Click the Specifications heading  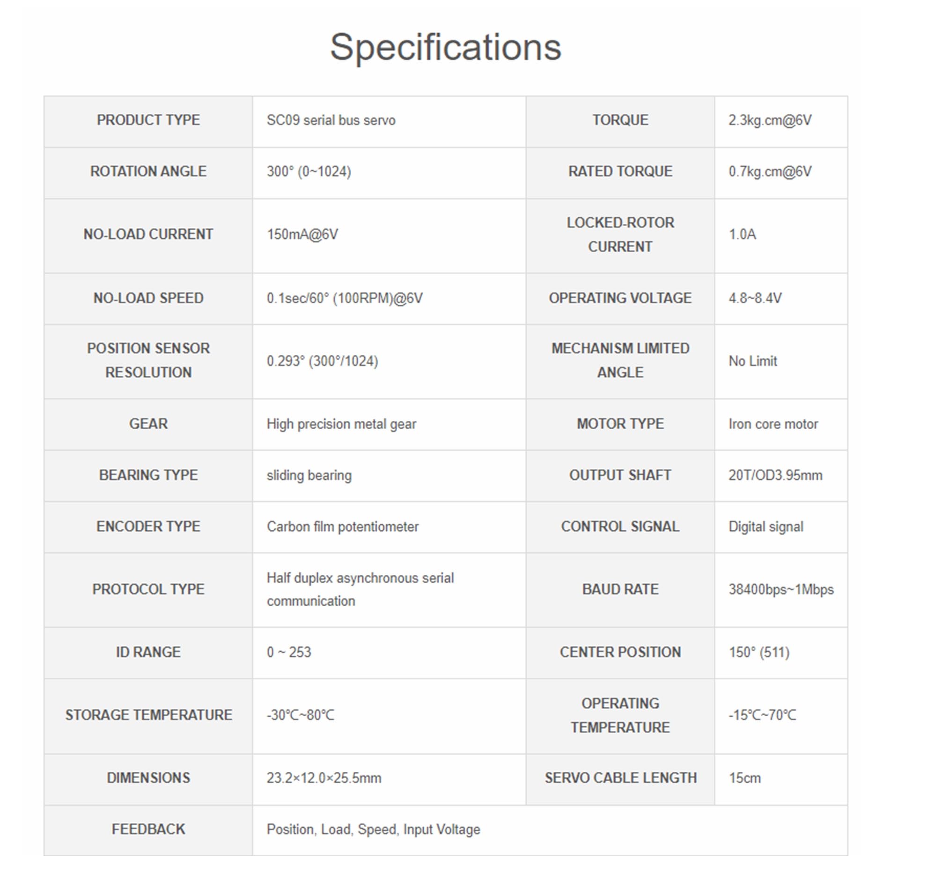tap(445, 47)
